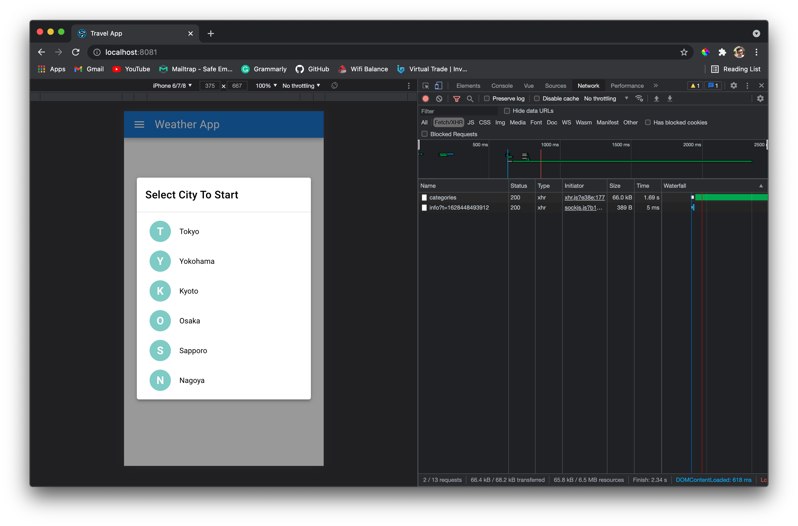Clear the network log
798x526 pixels.
(439, 99)
